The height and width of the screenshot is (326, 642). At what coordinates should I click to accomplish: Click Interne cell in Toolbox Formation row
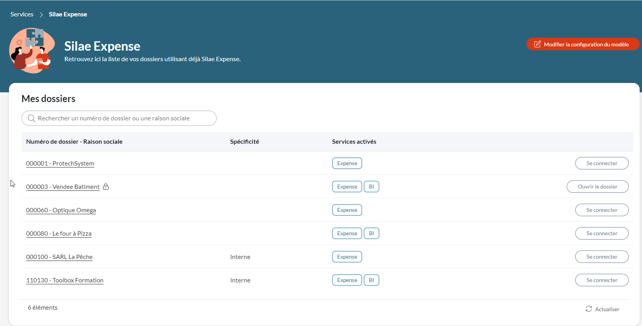pyautogui.click(x=240, y=280)
